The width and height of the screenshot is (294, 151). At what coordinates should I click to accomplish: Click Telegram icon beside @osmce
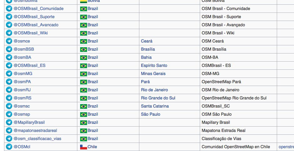[9, 41]
